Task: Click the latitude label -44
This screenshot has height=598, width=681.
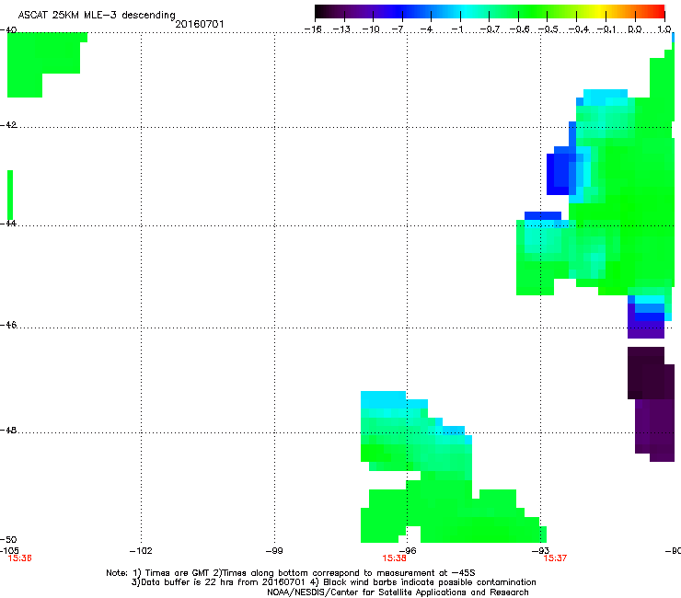Action: [8, 223]
